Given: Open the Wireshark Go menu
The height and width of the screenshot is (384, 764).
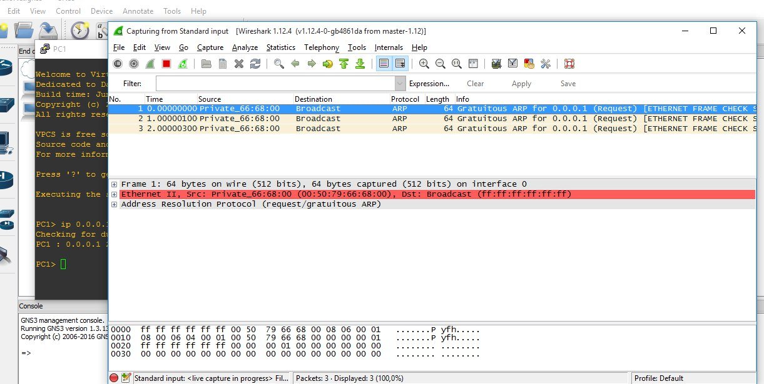Looking at the screenshot, I should [183, 47].
